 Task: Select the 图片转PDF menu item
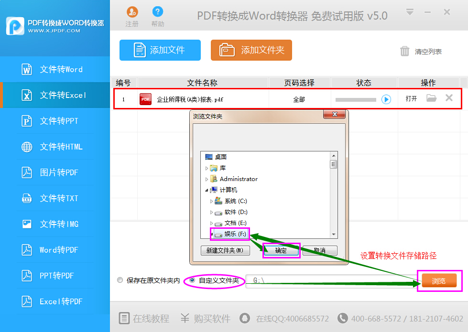click(55, 172)
